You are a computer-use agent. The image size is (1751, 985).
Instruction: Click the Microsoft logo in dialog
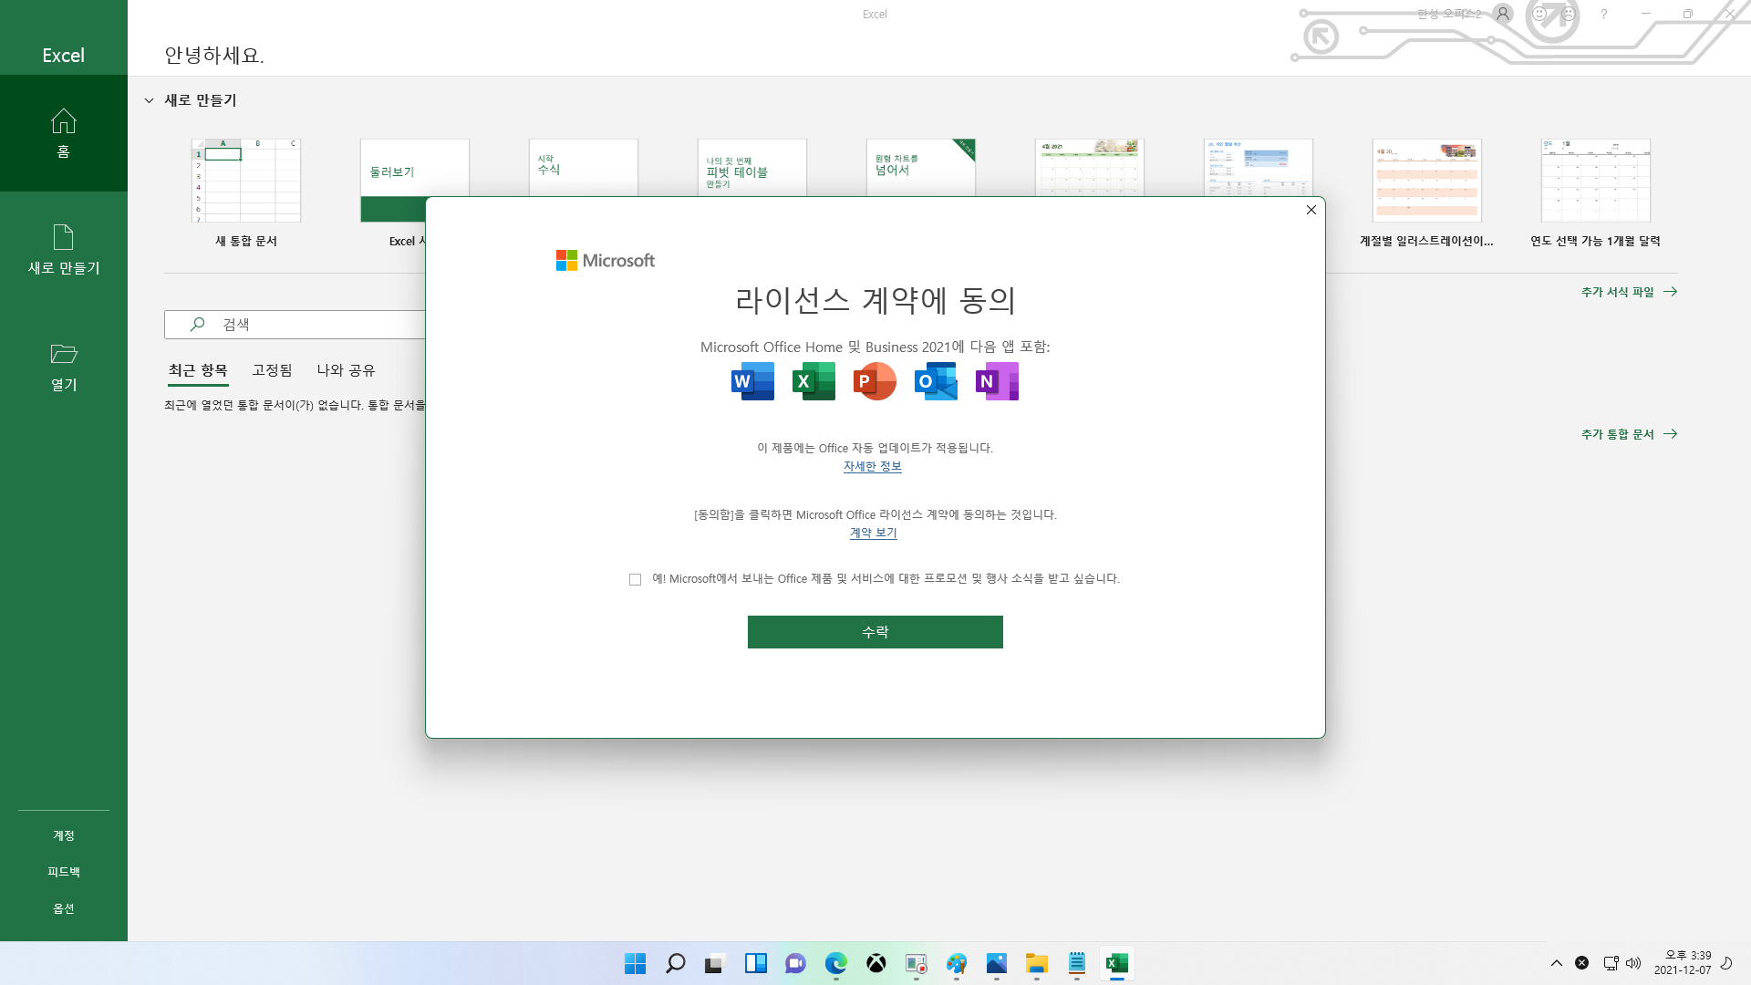pos(606,261)
